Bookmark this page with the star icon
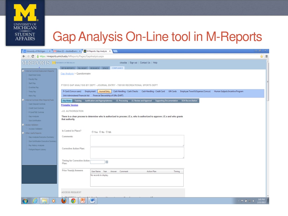 [x=262, y=56]
